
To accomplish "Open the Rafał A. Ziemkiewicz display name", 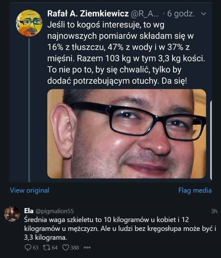I will click(88, 14).
